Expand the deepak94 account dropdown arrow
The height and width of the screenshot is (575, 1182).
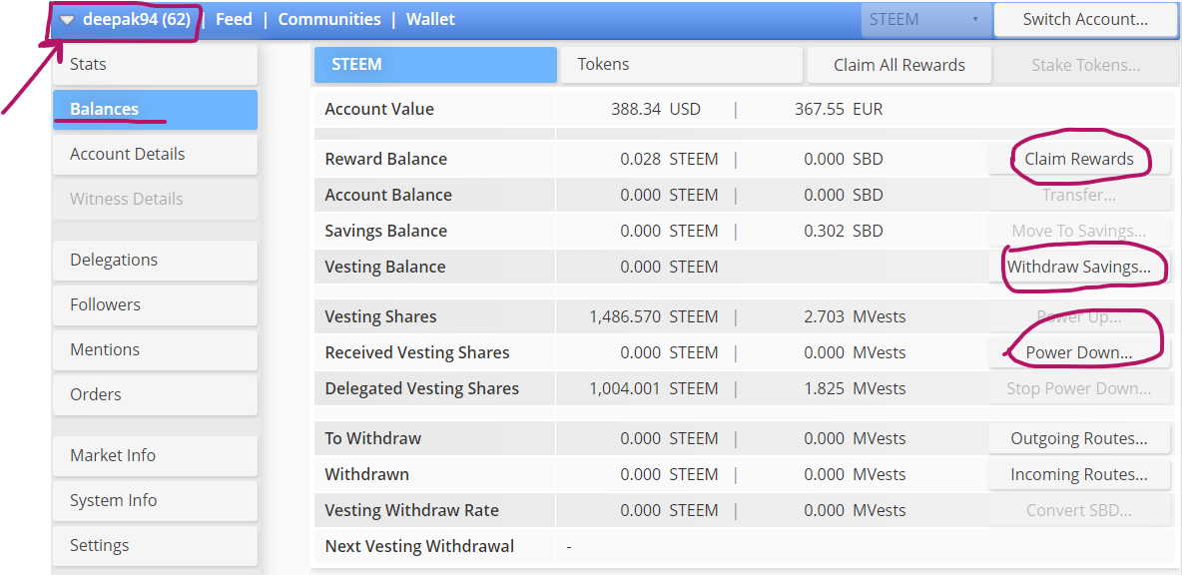(x=67, y=20)
